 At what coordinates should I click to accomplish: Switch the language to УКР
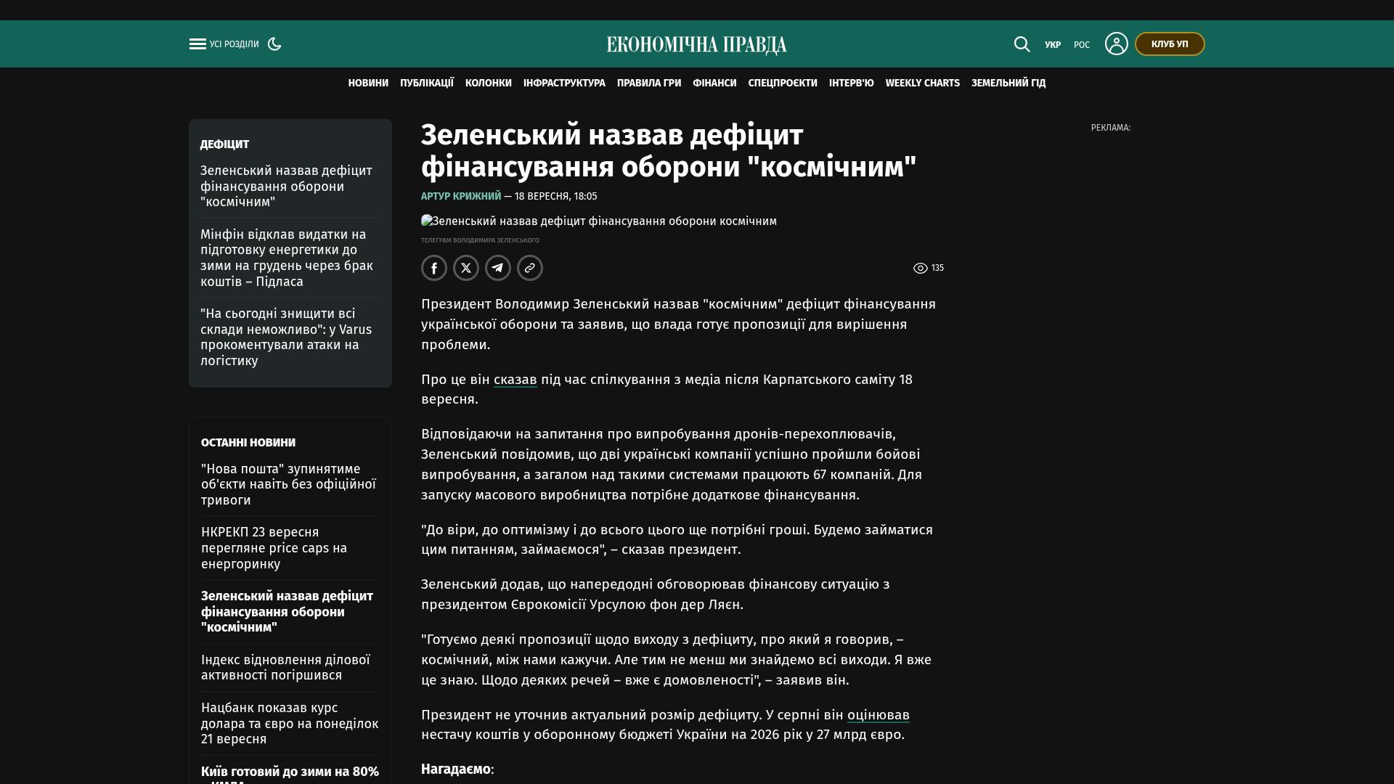click(1053, 45)
